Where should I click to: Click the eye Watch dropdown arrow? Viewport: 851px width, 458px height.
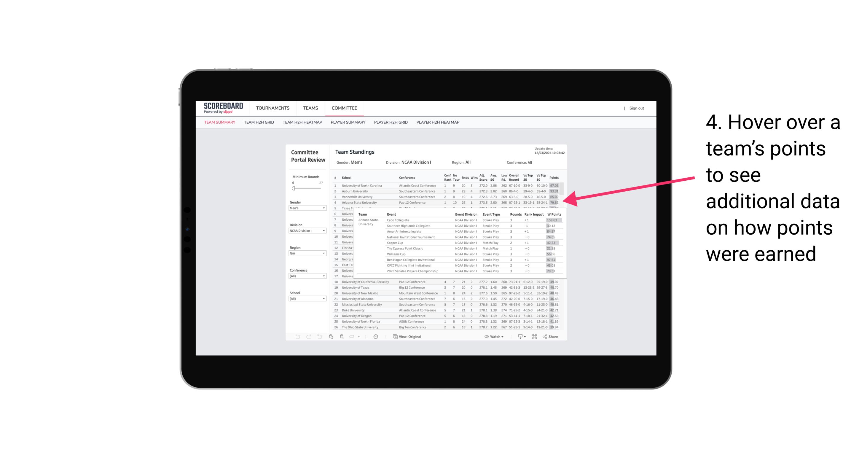coord(503,337)
